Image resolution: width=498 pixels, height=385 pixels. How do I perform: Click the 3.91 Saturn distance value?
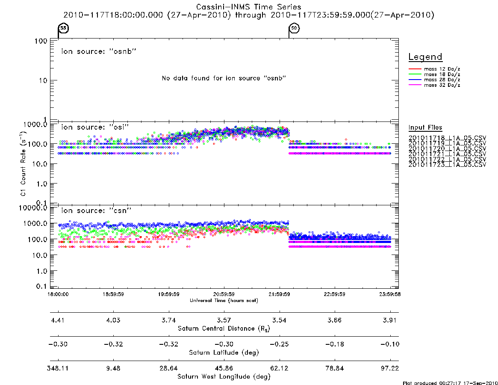pos(390,320)
